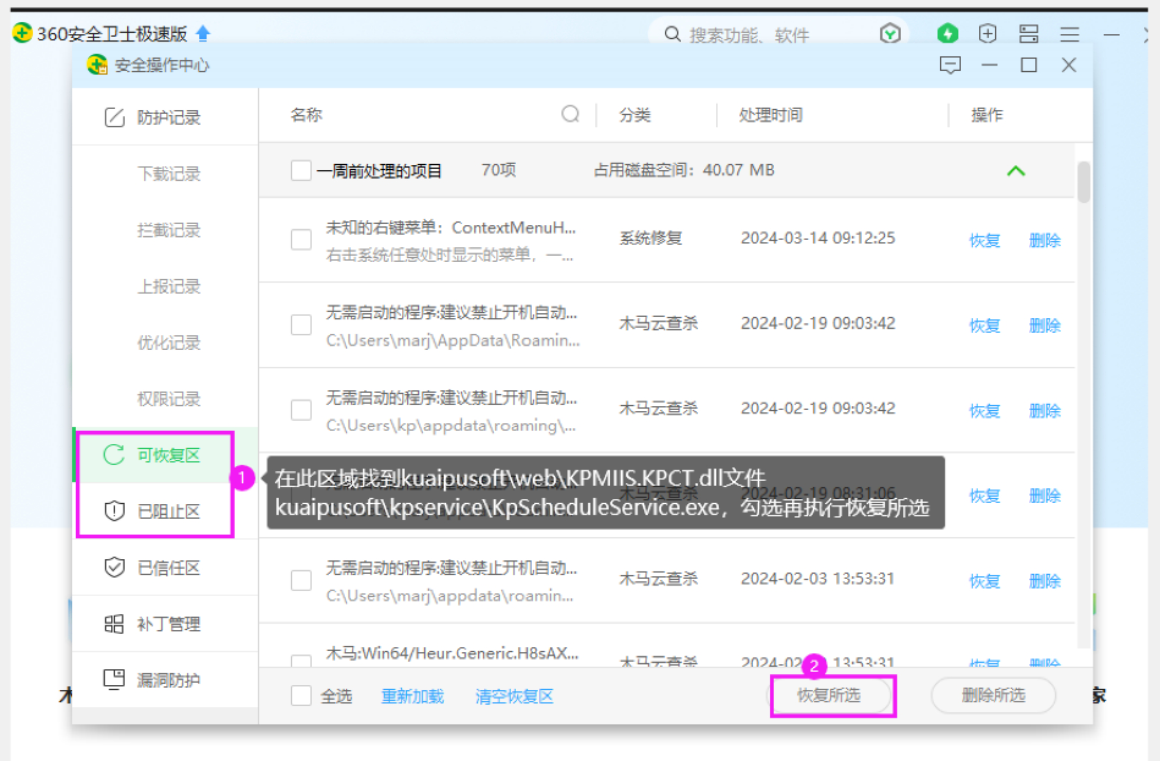Image resolution: width=1160 pixels, height=761 pixels.
Task: Open the toolbox layout icon in the top bar
Action: click(1028, 34)
